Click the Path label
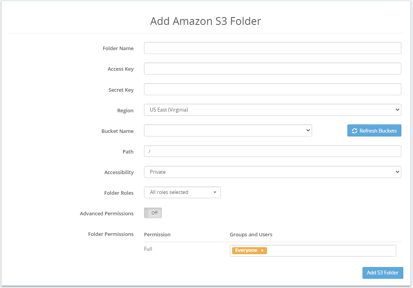 click(x=128, y=152)
